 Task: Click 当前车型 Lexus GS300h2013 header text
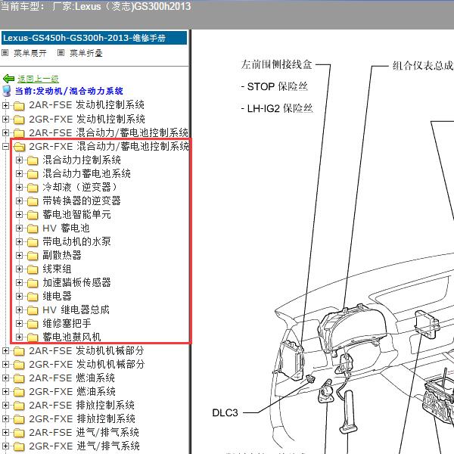pyautogui.click(x=96, y=6)
